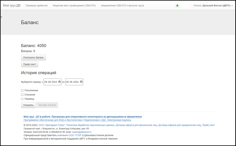
Task: Open Уведомления СВХ/ЗТК о выпуске груза
Action: [122, 6]
